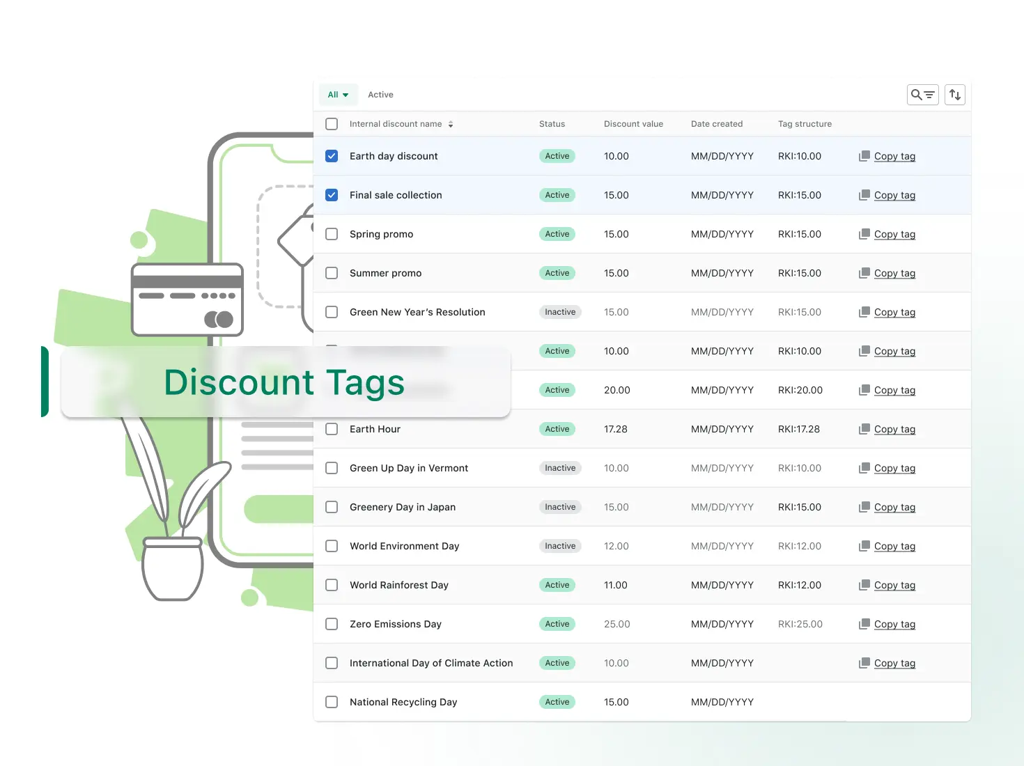This screenshot has width=1024, height=766.
Task: Uncheck the Earth day discount checkbox
Action: pyautogui.click(x=332, y=156)
